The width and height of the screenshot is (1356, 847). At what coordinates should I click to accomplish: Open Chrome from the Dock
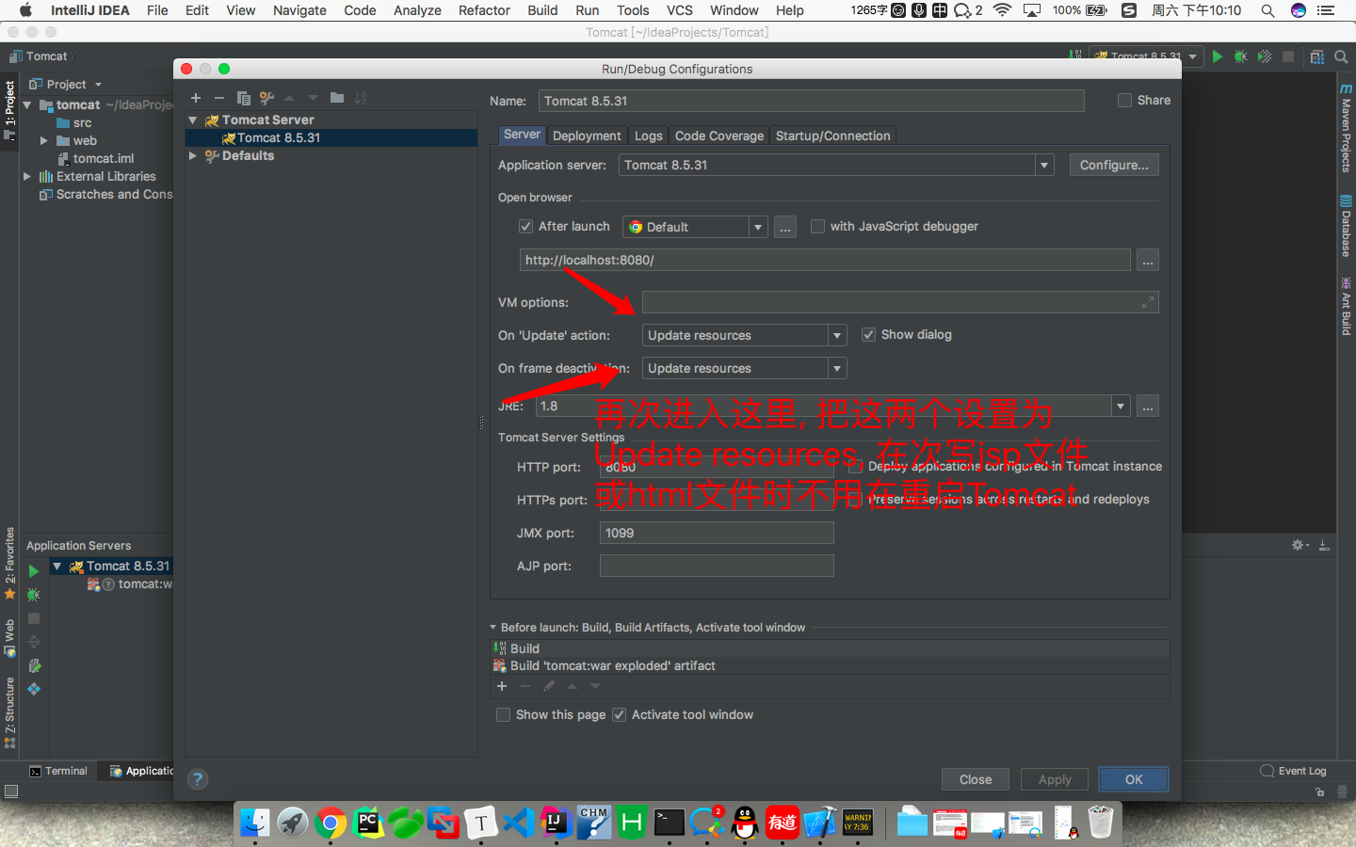pyautogui.click(x=330, y=823)
